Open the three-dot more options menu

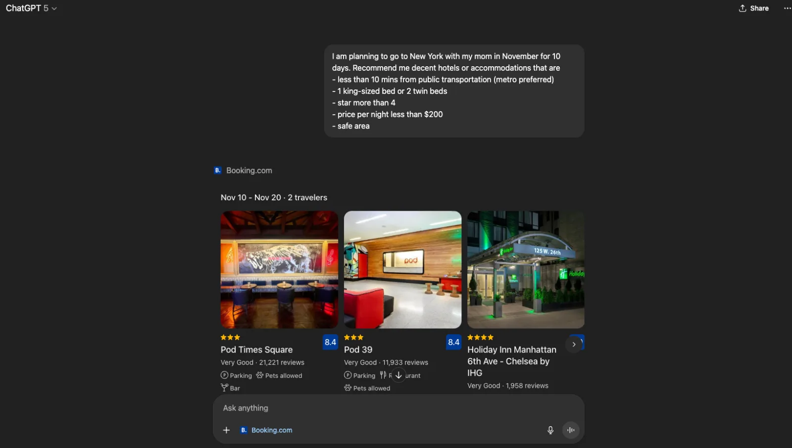[787, 8]
